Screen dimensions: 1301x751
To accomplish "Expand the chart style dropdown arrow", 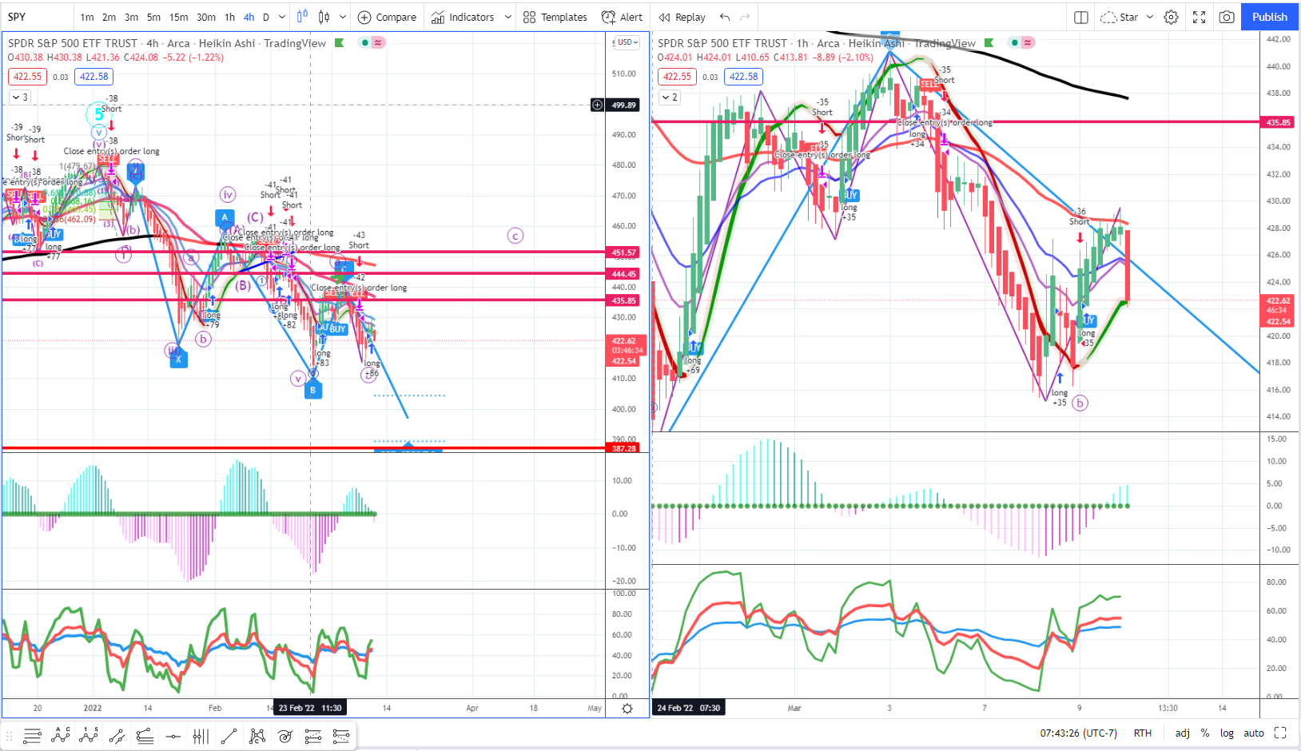I will click(x=343, y=17).
